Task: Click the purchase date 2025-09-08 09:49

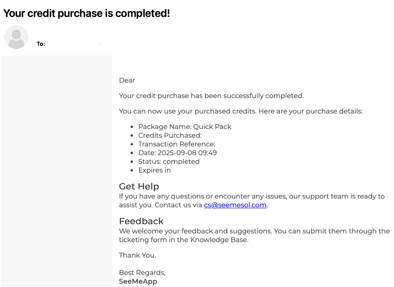Action: (187, 153)
